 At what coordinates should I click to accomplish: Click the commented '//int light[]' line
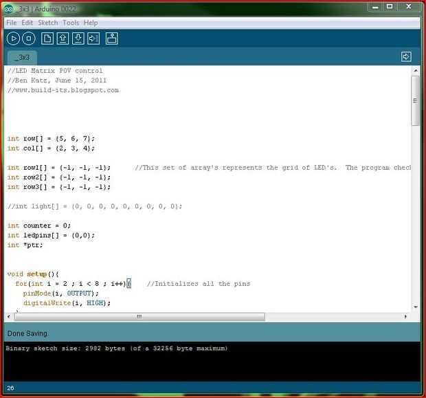click(95, 207)
